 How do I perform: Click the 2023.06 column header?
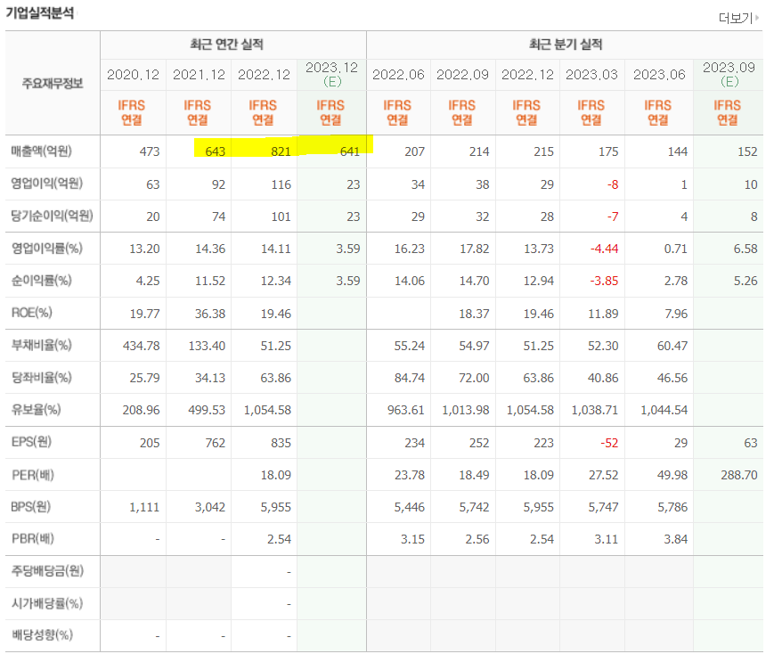659,75
